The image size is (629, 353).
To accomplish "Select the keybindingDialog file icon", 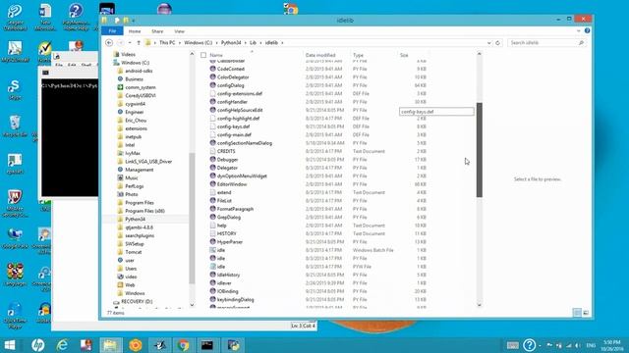I will [x=212, y=299].
